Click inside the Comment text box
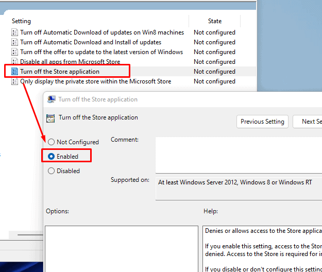The height and width of the screenshot is (272, 322). (239, 155)
